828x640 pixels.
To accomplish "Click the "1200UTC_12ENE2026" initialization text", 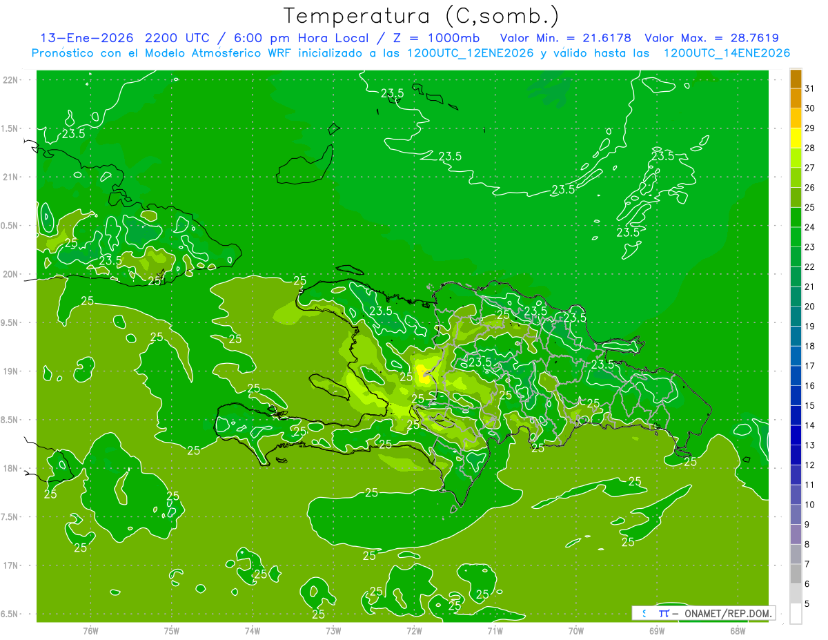I will point(470,52).
